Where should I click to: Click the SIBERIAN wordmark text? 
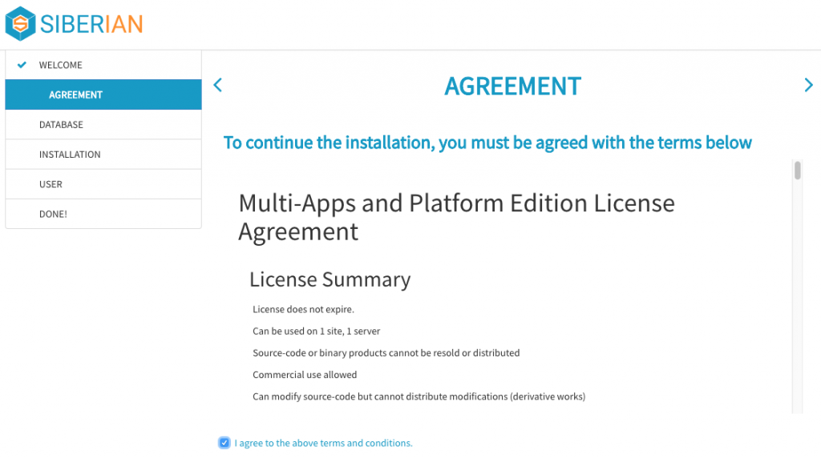click(x=91, y=24)
